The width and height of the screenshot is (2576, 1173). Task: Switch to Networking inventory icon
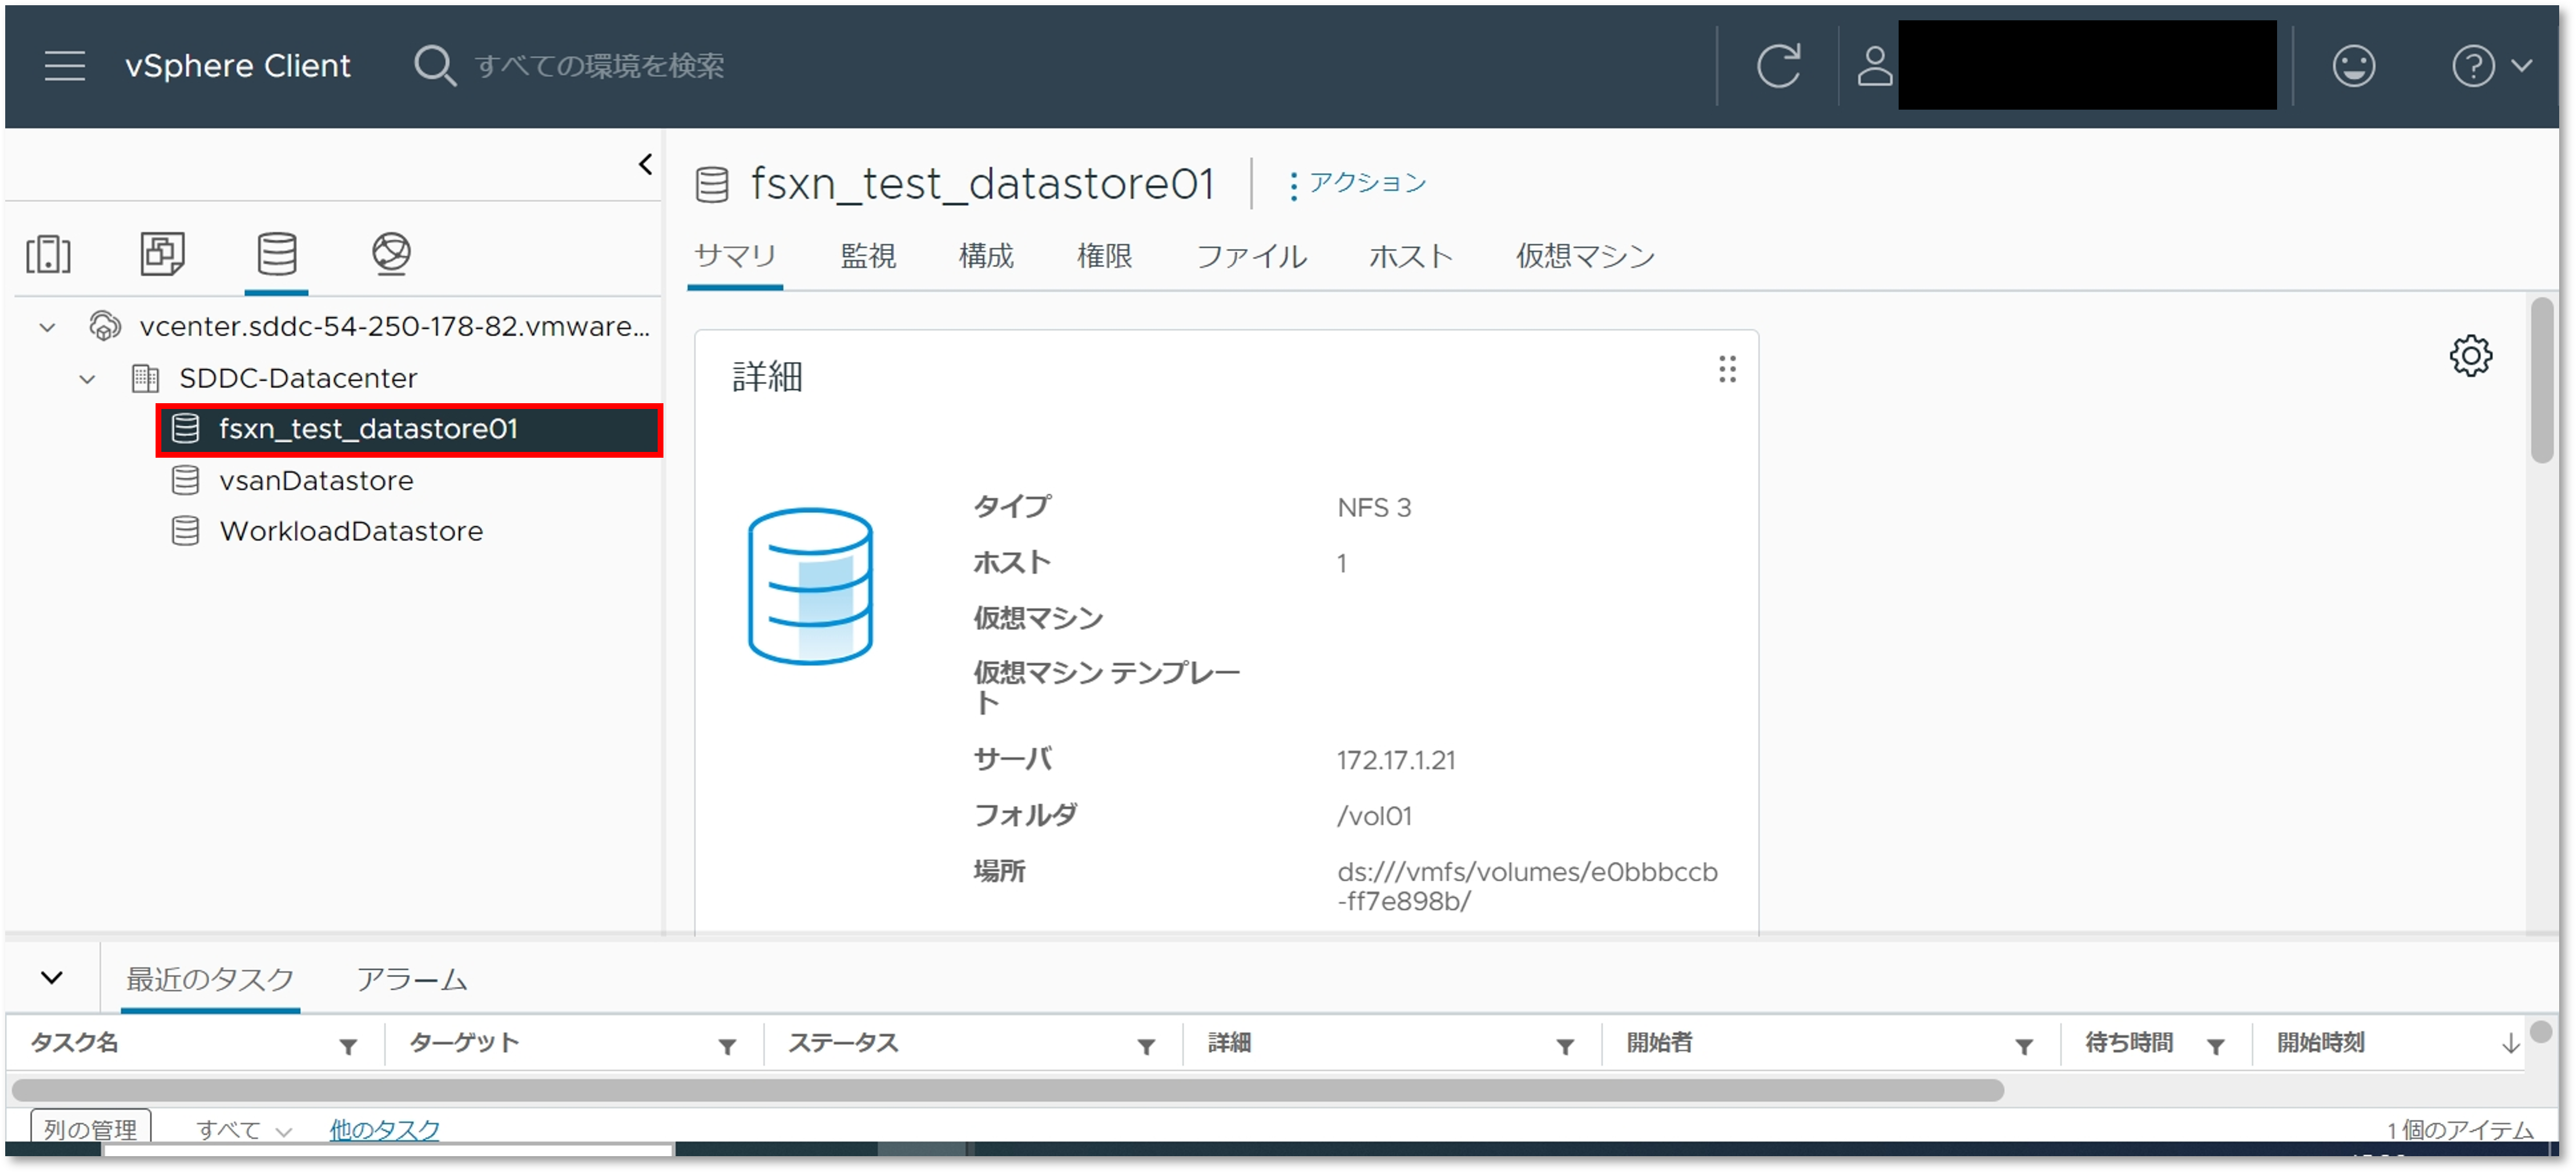point(391,254)
